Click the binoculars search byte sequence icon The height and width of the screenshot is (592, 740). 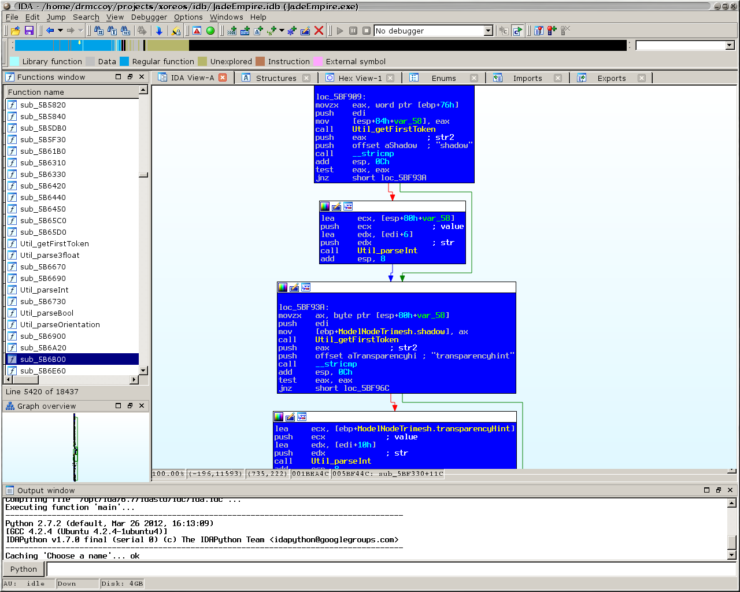pyautogui.click(x=125, y=31)
